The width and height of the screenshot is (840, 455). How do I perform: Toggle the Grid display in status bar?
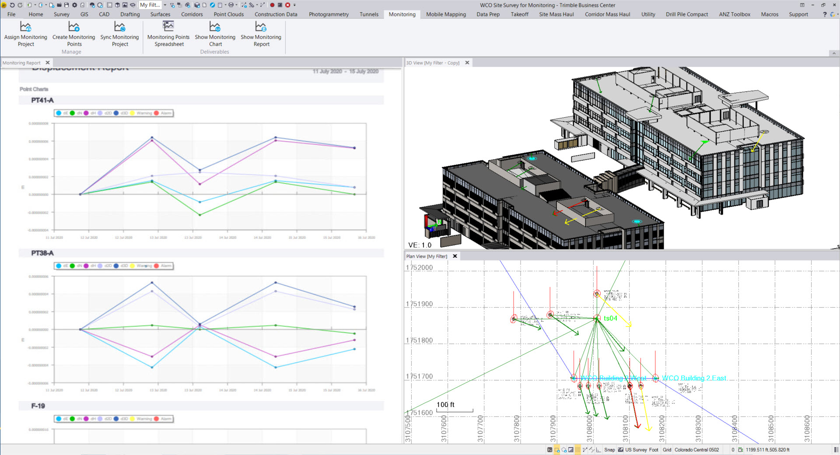click(667, 450)
